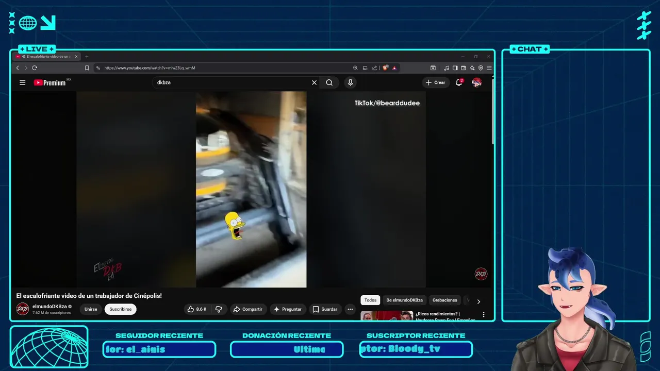
Task: Click the DKB channel watermark in player
Action: [481, 274]
